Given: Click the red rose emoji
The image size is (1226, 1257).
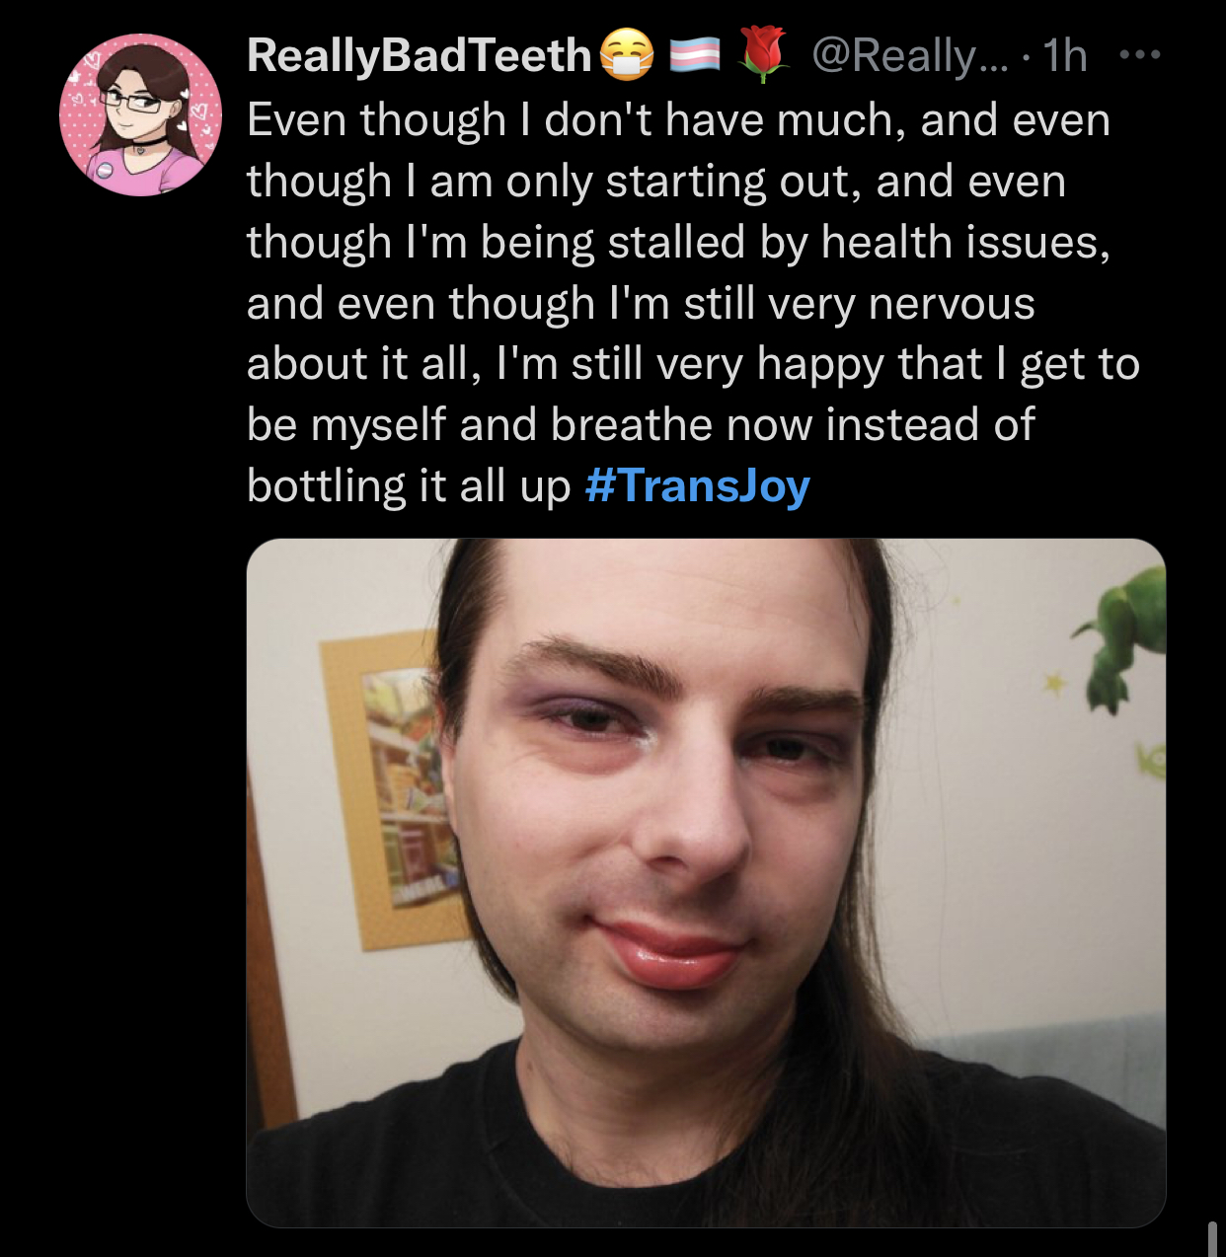Looking at the screenshot, I should (x=764, y=54).
